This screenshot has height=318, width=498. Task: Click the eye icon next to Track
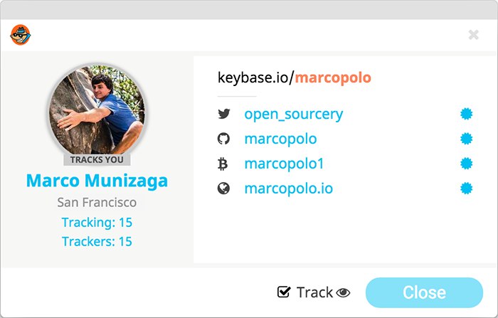[344, 292]
